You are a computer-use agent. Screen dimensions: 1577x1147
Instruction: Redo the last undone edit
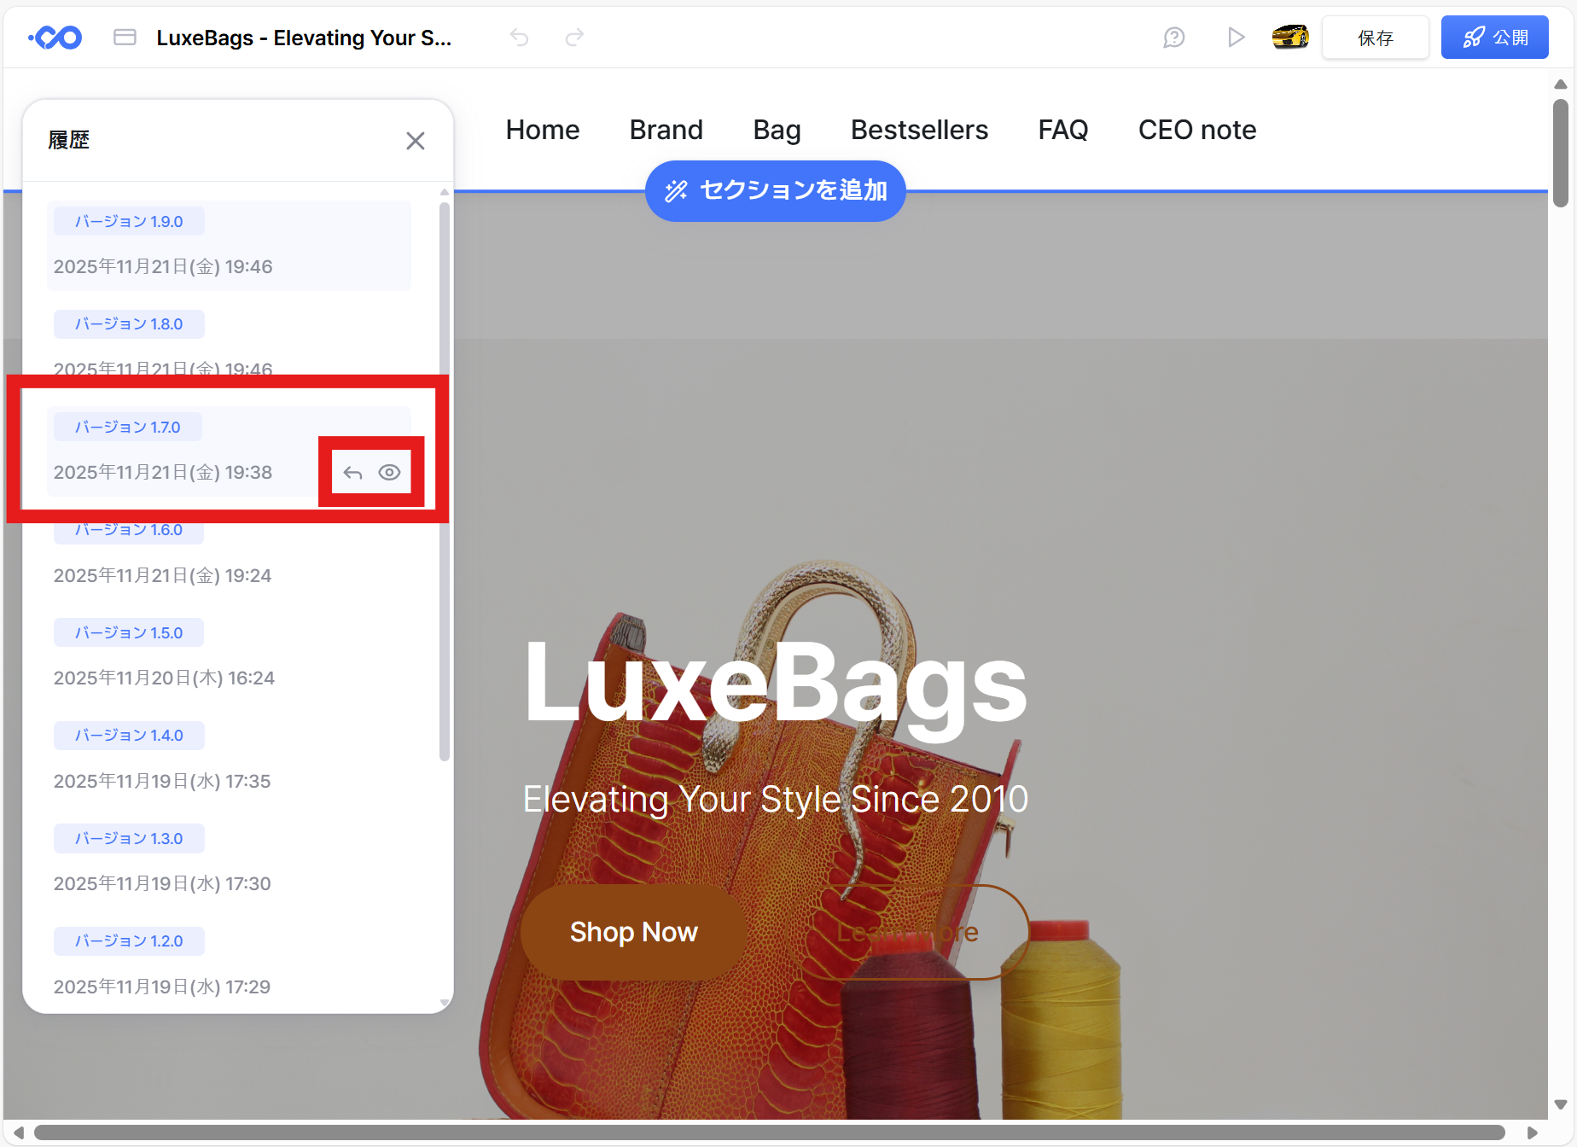coord(575,38)
